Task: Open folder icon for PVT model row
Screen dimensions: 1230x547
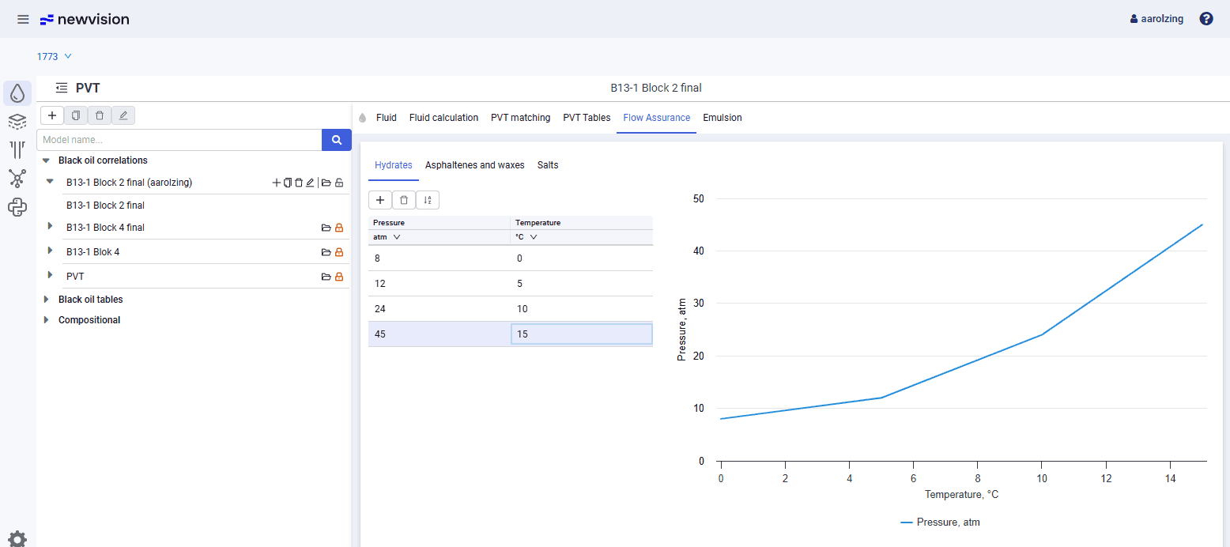Action: (326, 277)
